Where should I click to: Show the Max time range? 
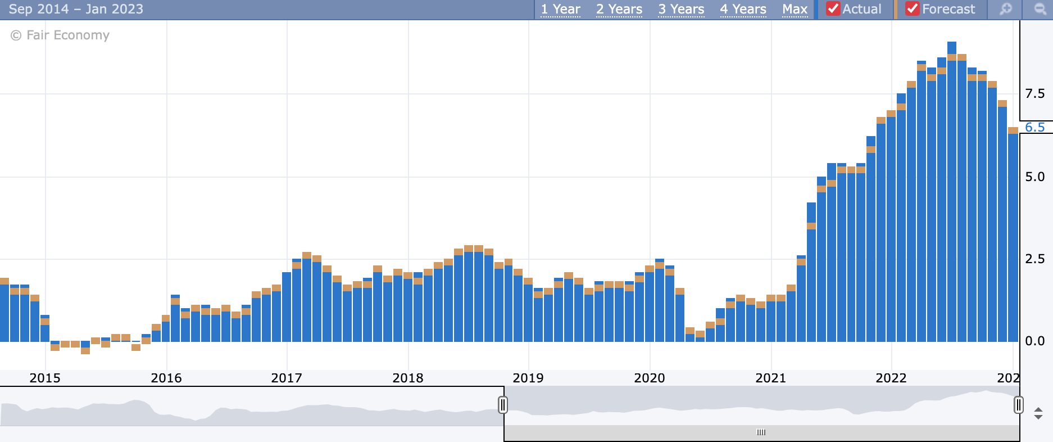point(795,10)
